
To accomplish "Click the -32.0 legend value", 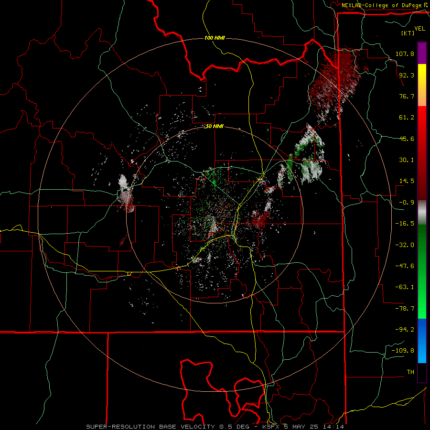I will coord(405,245).
